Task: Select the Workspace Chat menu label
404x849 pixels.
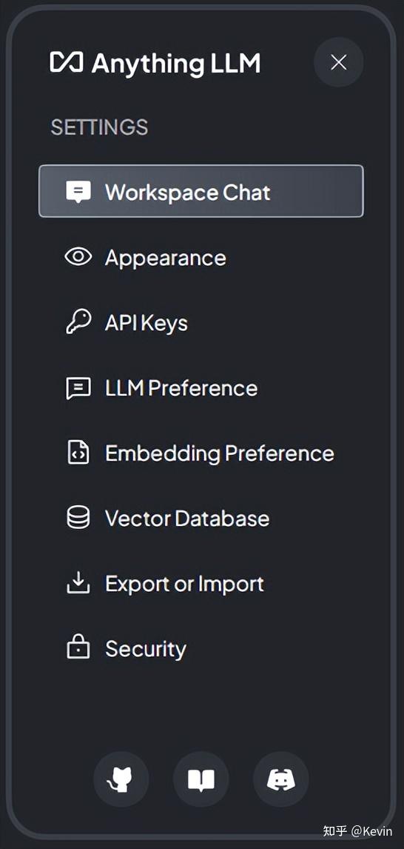Action: [188, 192]
